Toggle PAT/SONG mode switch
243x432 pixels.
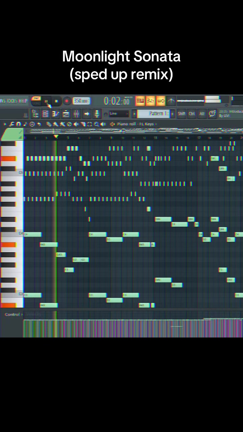tap(36, 101)
